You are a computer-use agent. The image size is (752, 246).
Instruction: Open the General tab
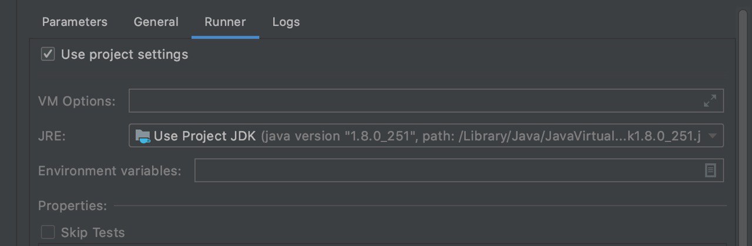[x=156, y=22]
